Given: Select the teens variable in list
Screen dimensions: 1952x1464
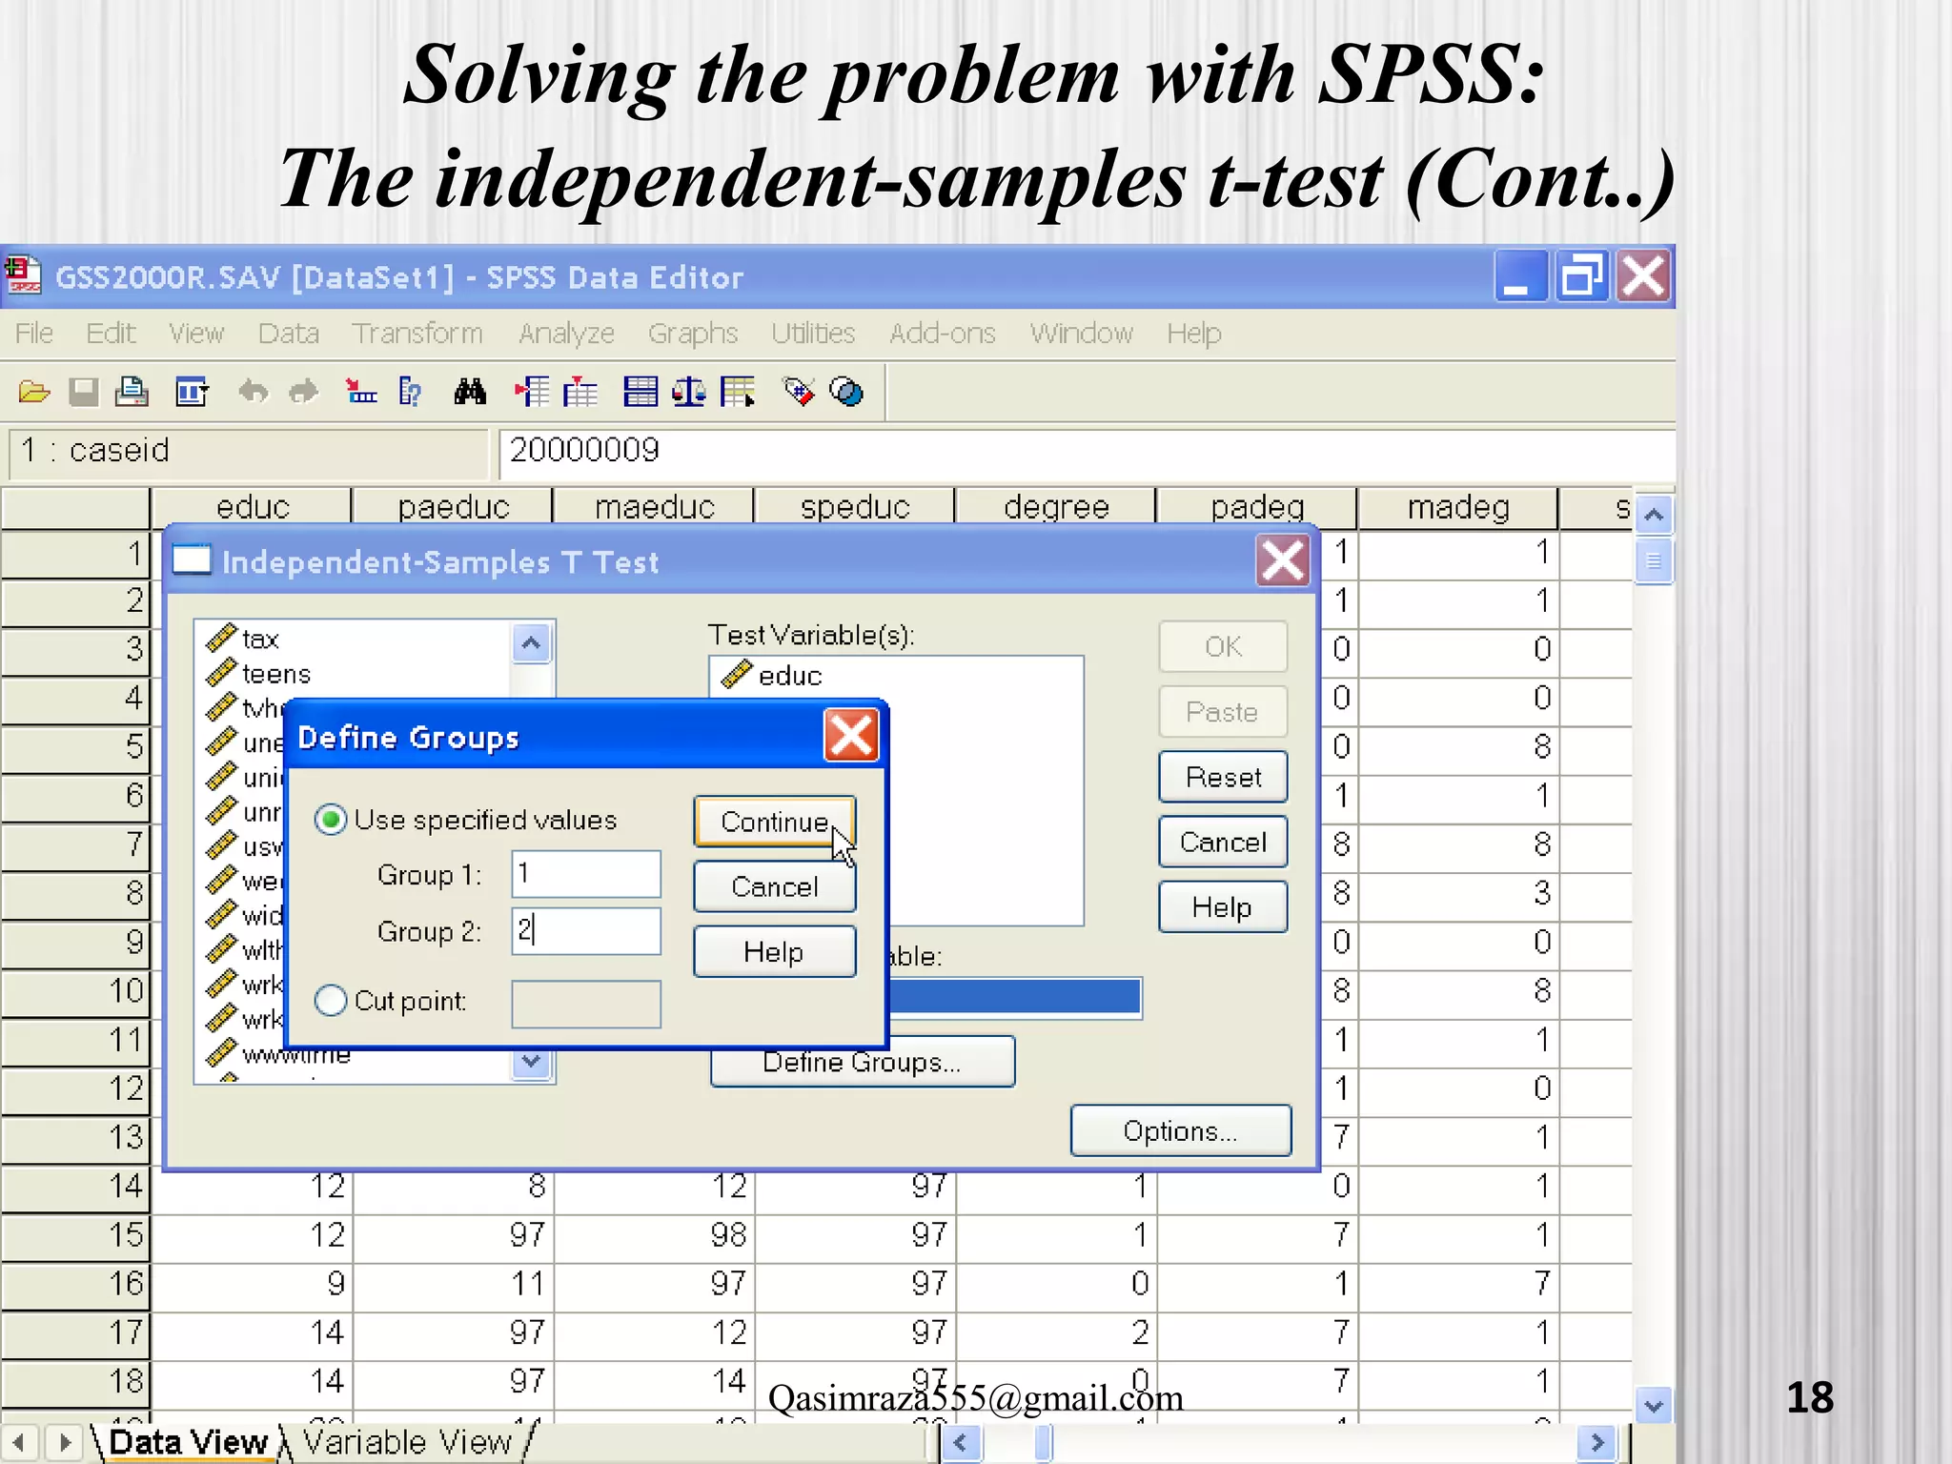Looking at the screenshot, I should point(276,674).
